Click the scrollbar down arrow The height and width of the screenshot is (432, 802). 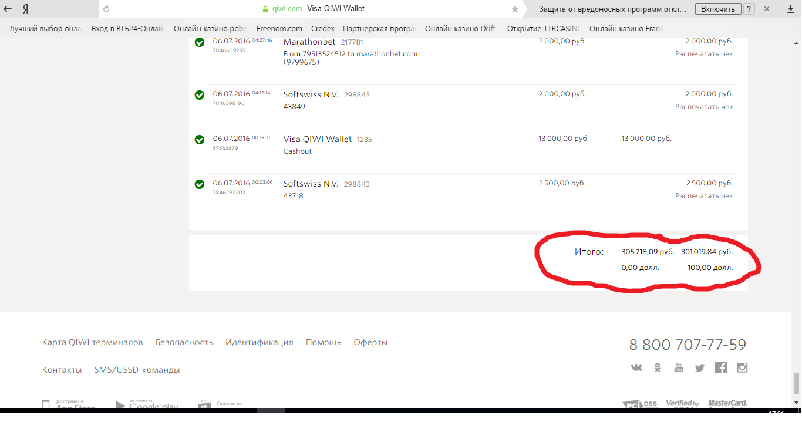click(796, 403)
